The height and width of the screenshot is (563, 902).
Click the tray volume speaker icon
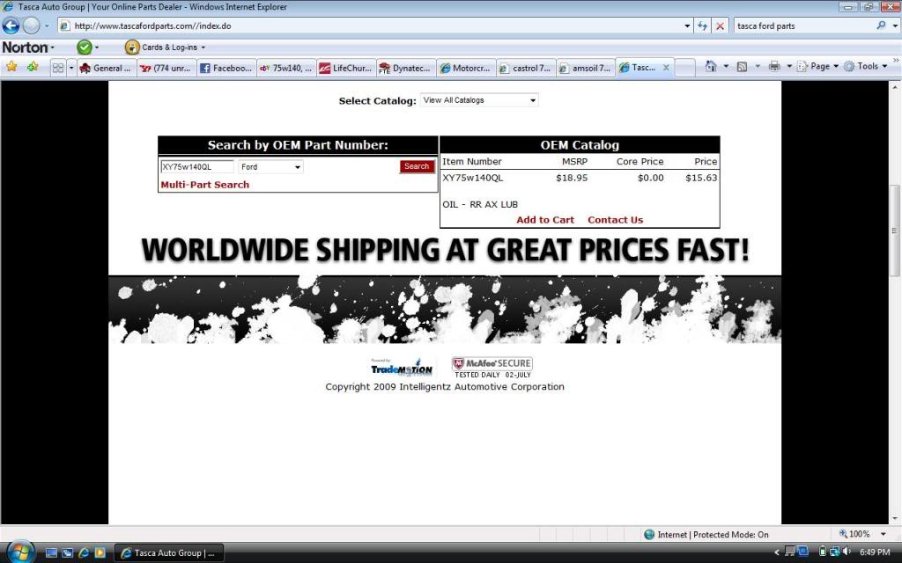847,552
